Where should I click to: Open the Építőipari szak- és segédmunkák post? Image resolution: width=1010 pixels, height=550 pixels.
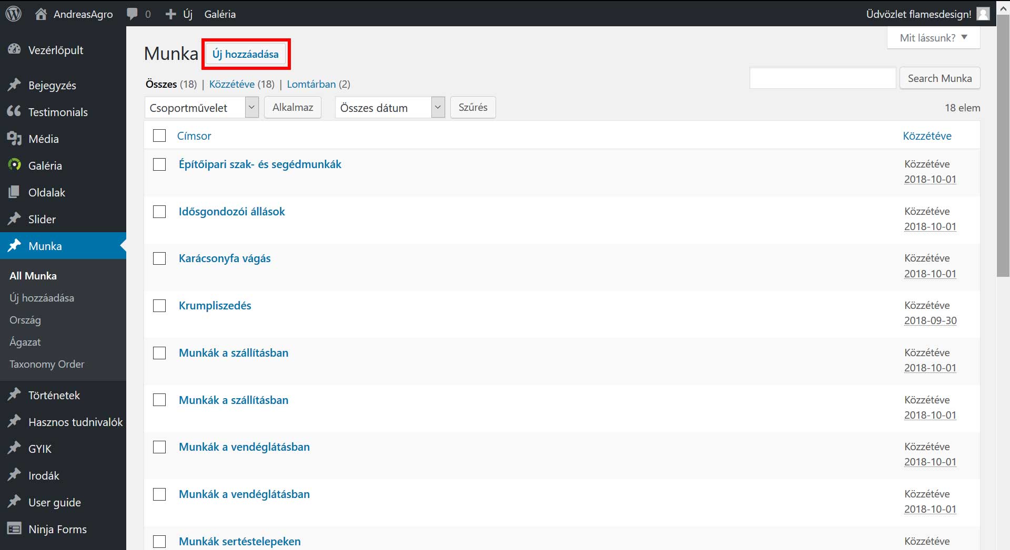(260, 164)
